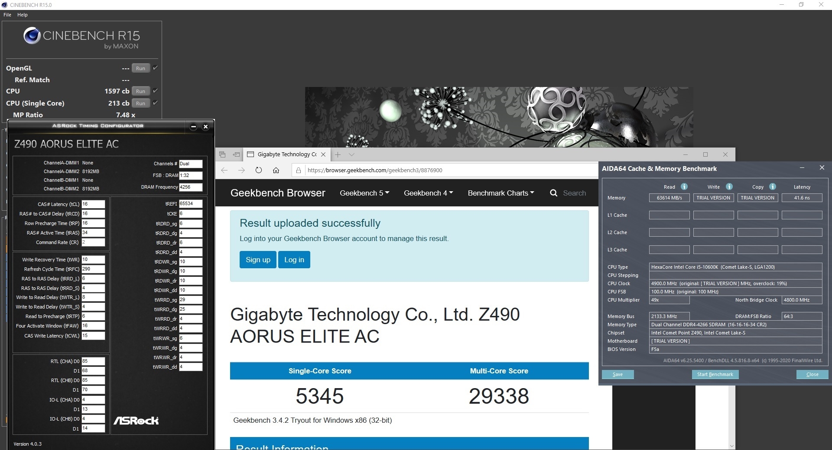Expand the Geekbench 4 menu
832x450 pixels.
coord(428,193)
